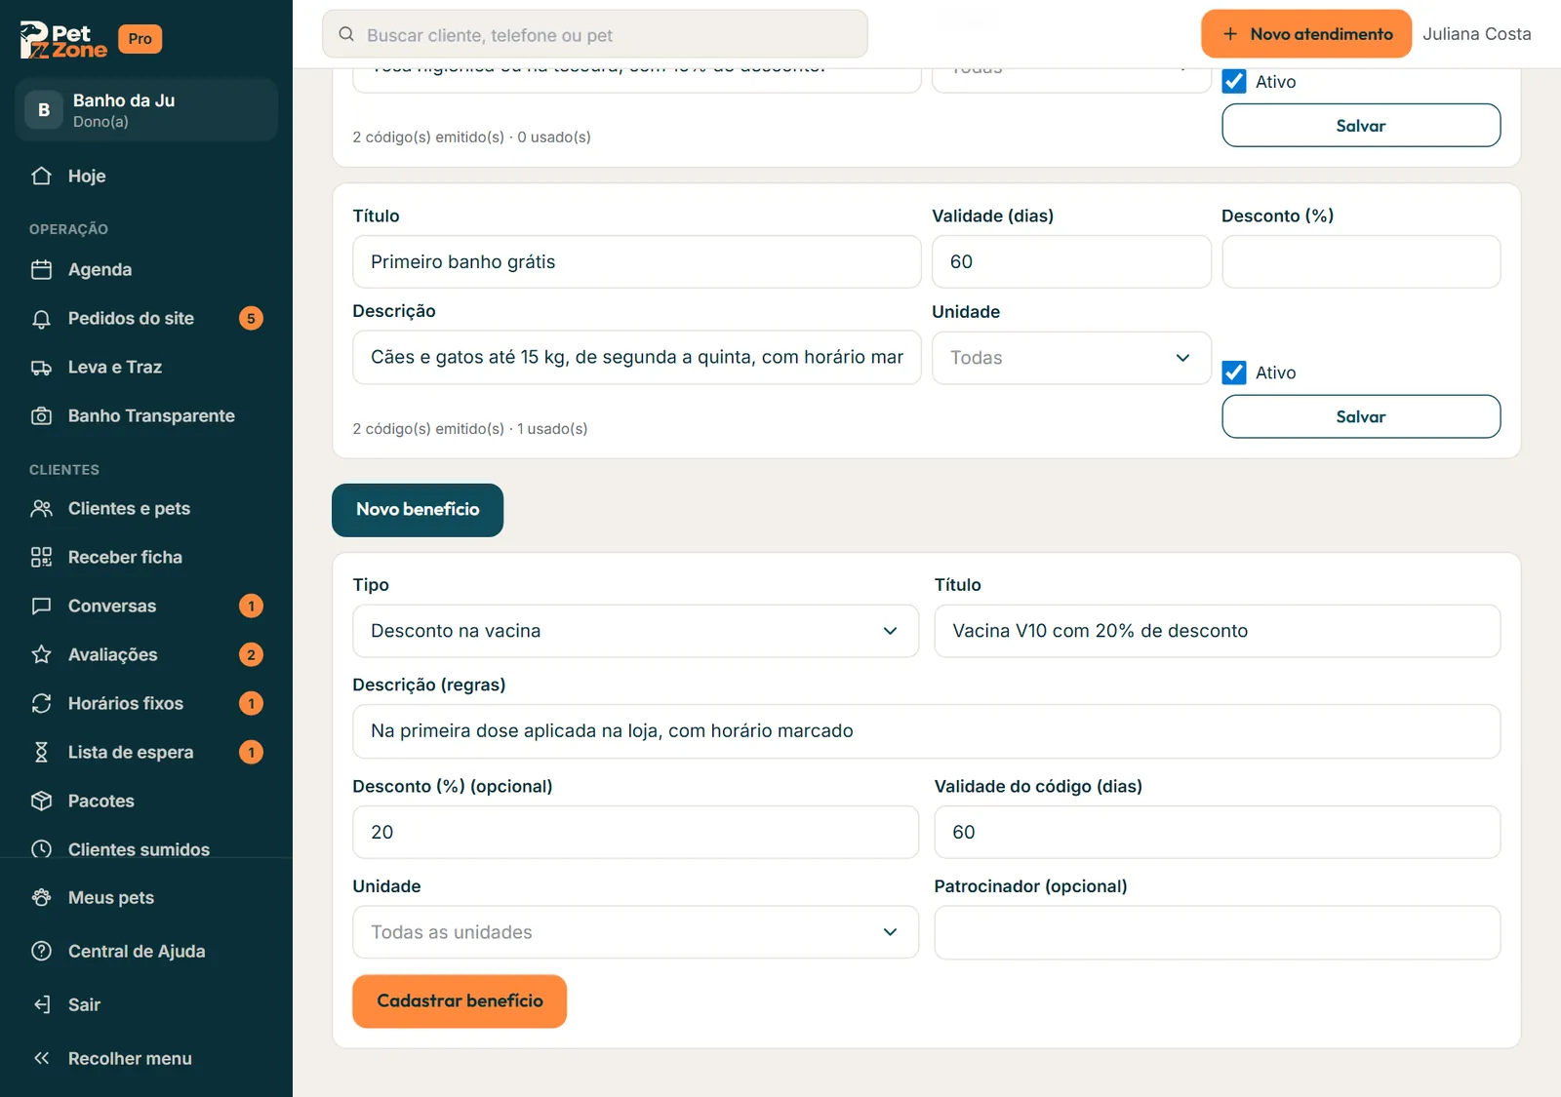Edit the Desconto (%) opcional field showing 20

tap(635, 832)
